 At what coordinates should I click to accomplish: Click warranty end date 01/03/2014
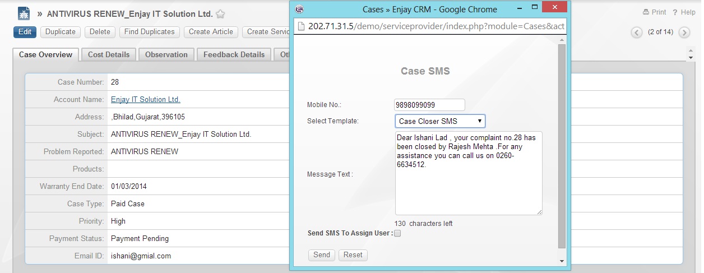click(129, 187)
